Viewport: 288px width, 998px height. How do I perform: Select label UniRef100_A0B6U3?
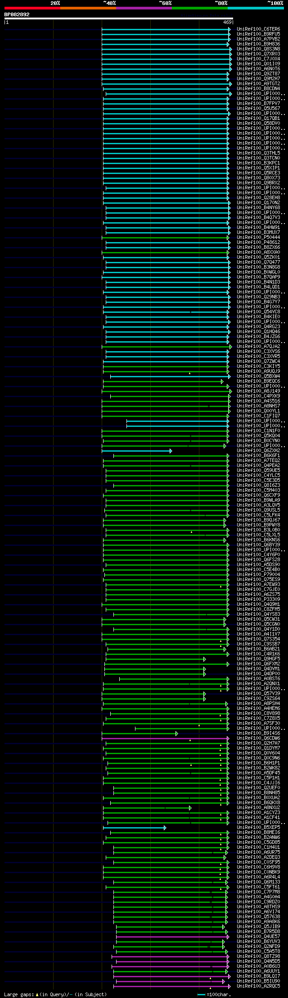tap(258, 966)
